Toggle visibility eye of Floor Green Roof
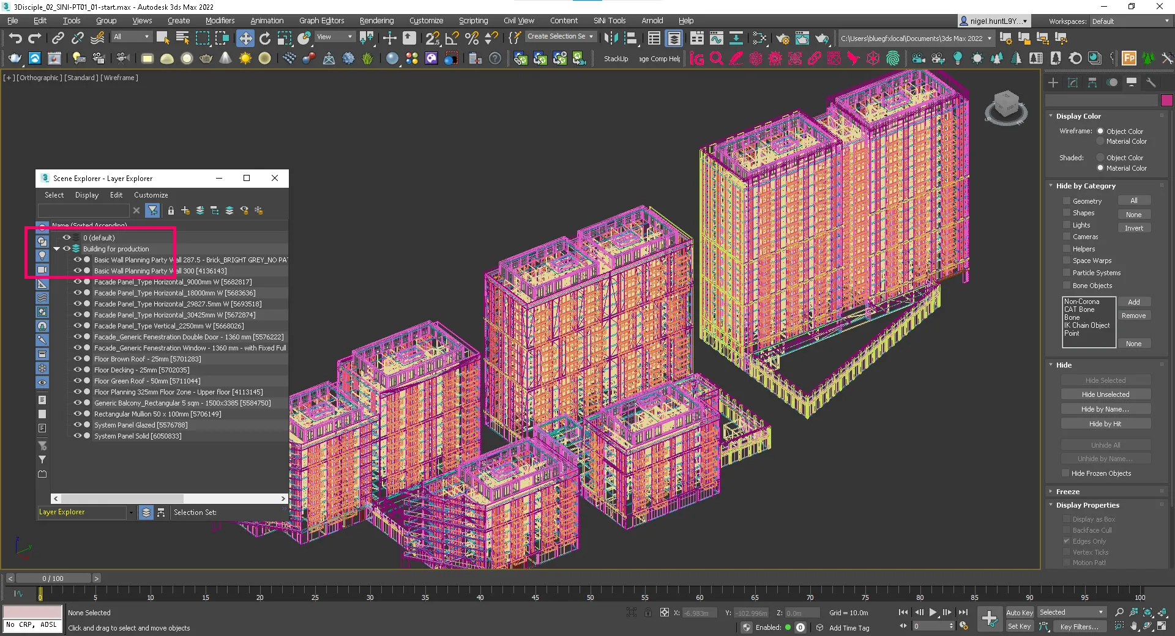1175x636 pixels. (78, 380)
